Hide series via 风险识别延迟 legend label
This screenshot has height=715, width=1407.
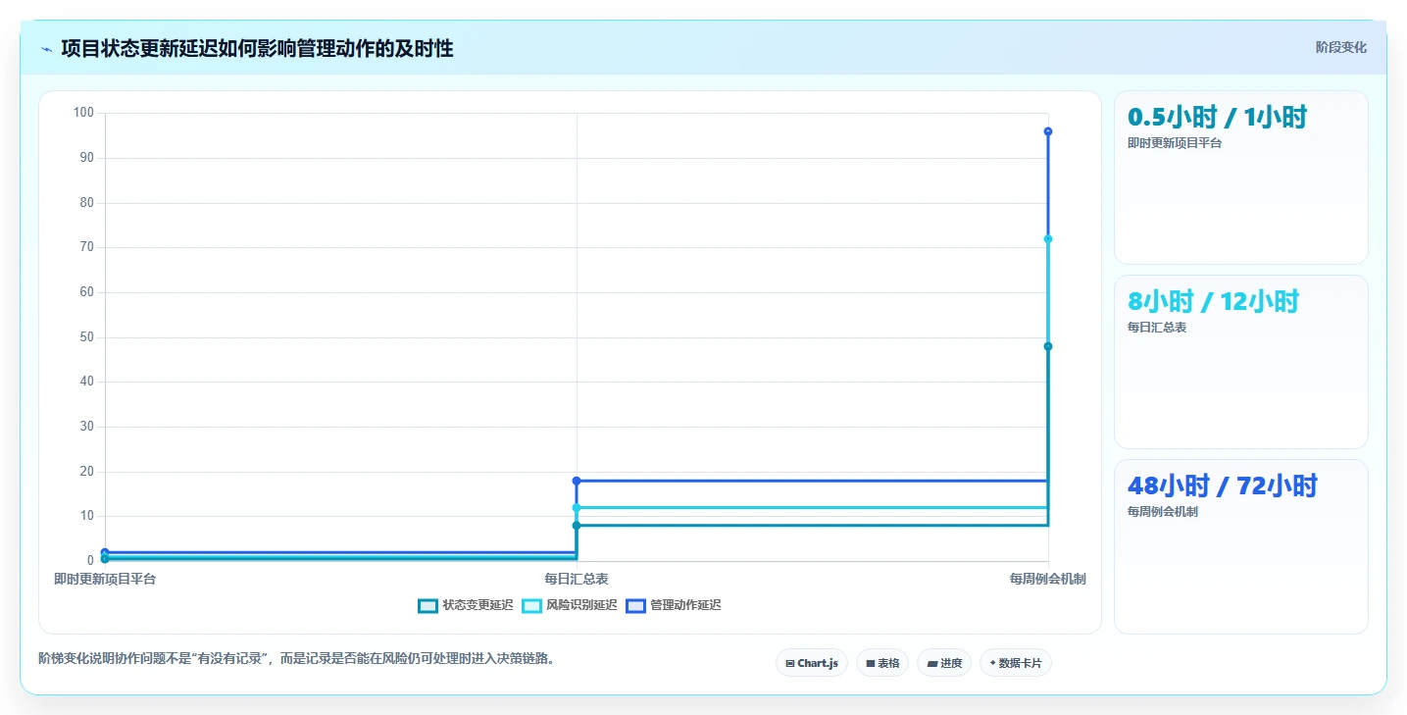point(581,606)
